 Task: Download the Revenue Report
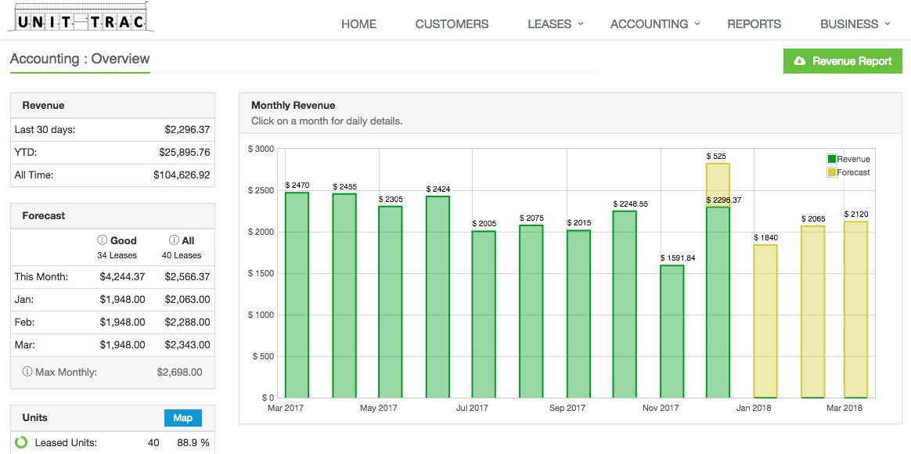[842, 61]
